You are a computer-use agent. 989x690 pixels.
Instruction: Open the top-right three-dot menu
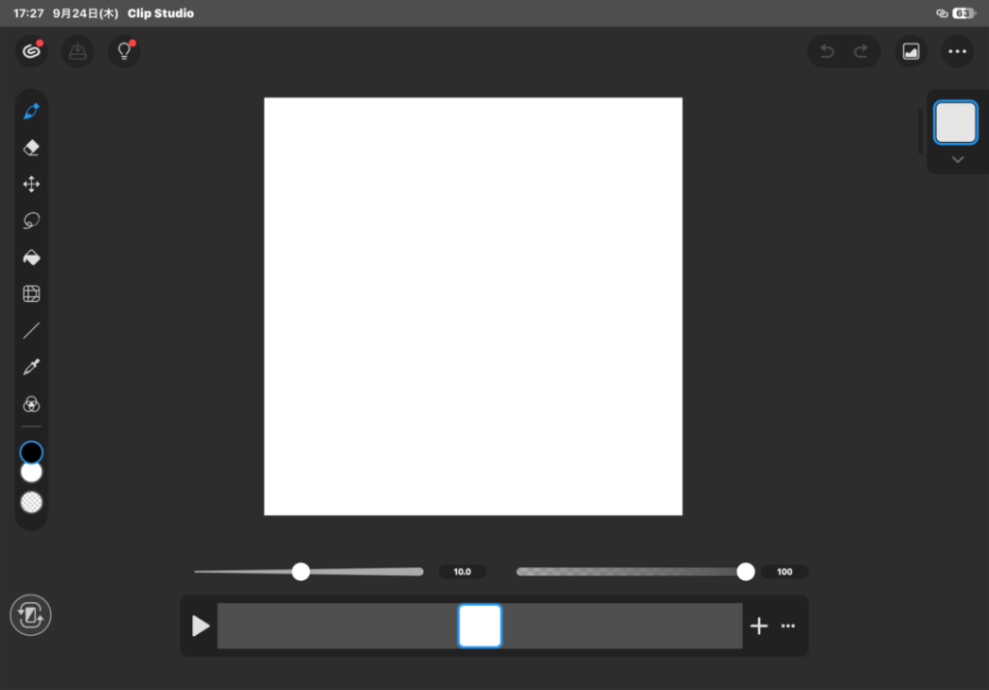coord(957,52)
